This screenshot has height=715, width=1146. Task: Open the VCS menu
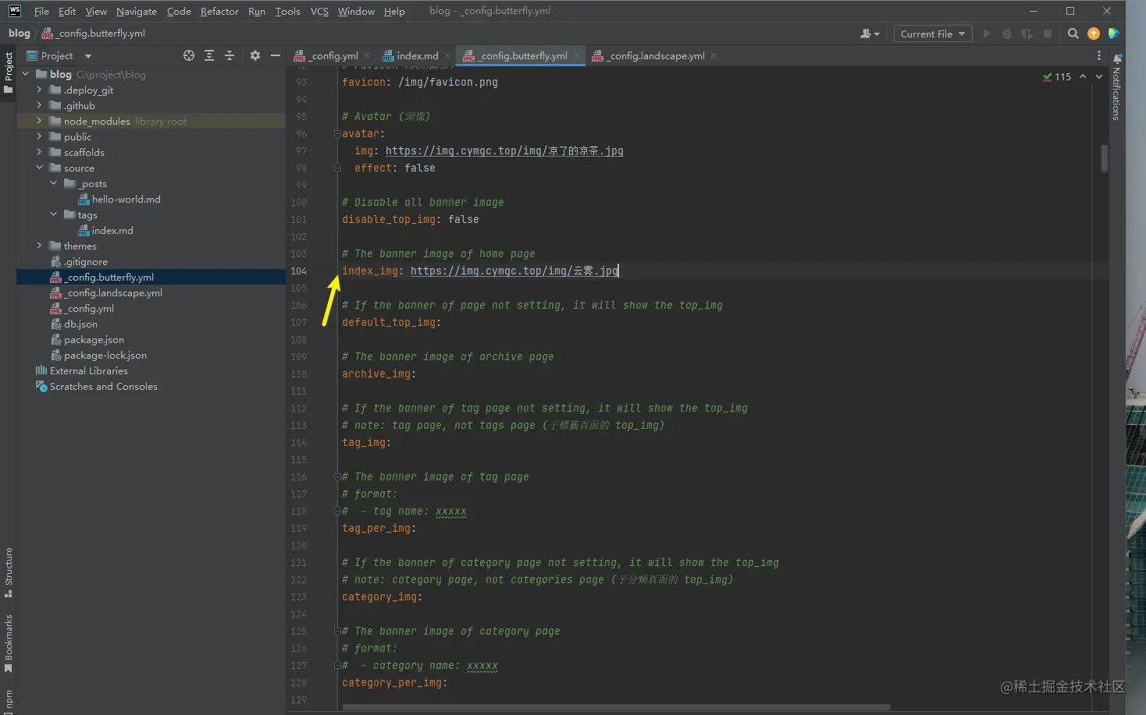tap(319, 11)
